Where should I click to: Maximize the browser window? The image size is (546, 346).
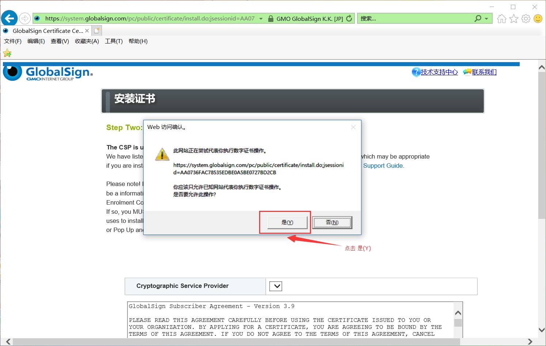(513, 7)
